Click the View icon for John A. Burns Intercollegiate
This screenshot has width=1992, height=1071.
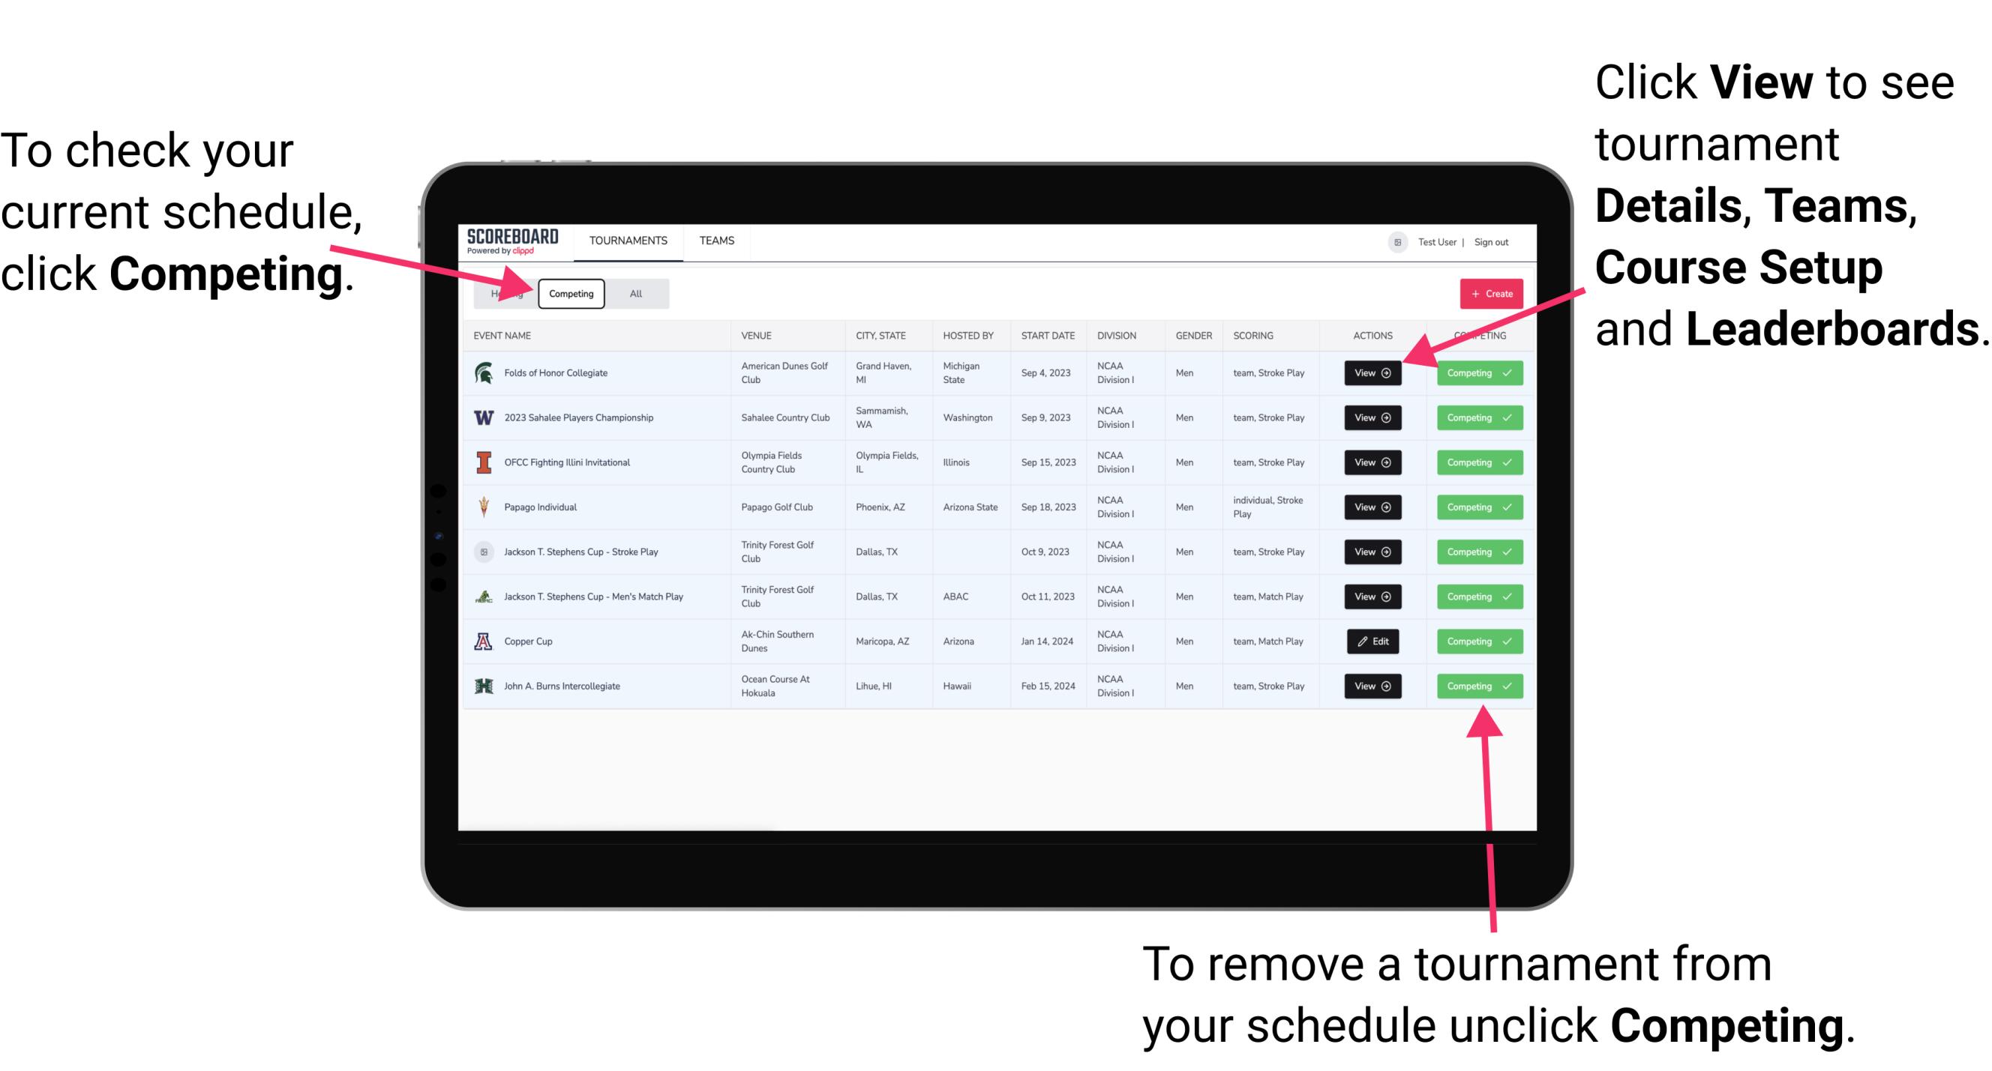pos(1372,686)
